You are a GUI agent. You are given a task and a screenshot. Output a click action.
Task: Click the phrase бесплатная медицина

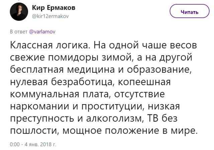(x=63, y=69)
